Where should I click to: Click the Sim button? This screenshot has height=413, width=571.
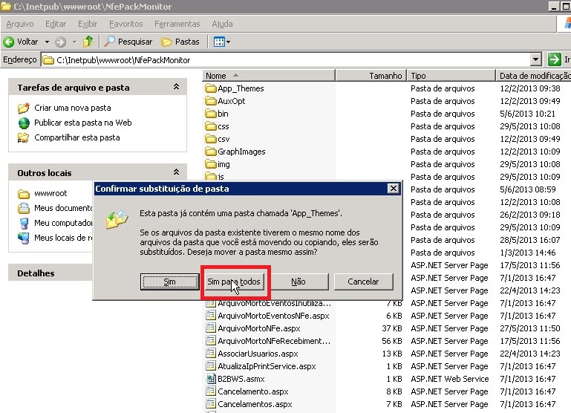coord(169,282)
